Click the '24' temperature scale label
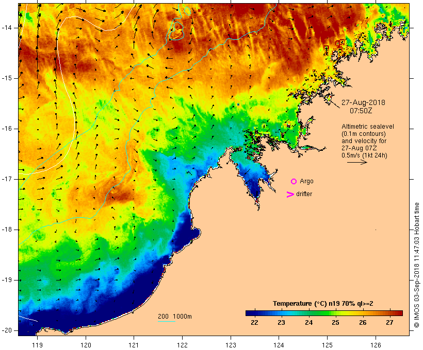This screenshot has height=350, width=423. [308, 323]
